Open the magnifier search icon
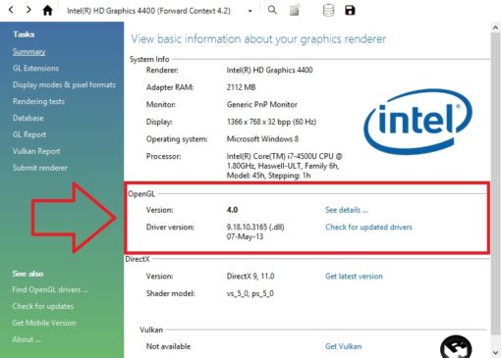501x358 pixels. coord(272,10)
